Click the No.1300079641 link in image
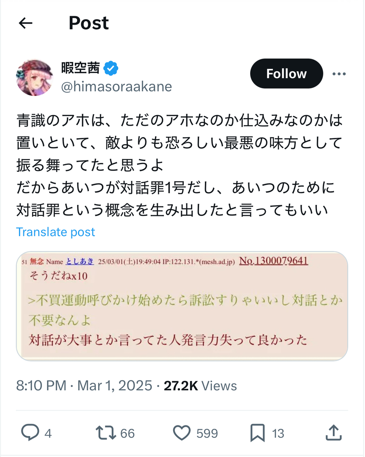Image resolution: width=365 pixels, height=457 pixels. (x=273, y=261)
